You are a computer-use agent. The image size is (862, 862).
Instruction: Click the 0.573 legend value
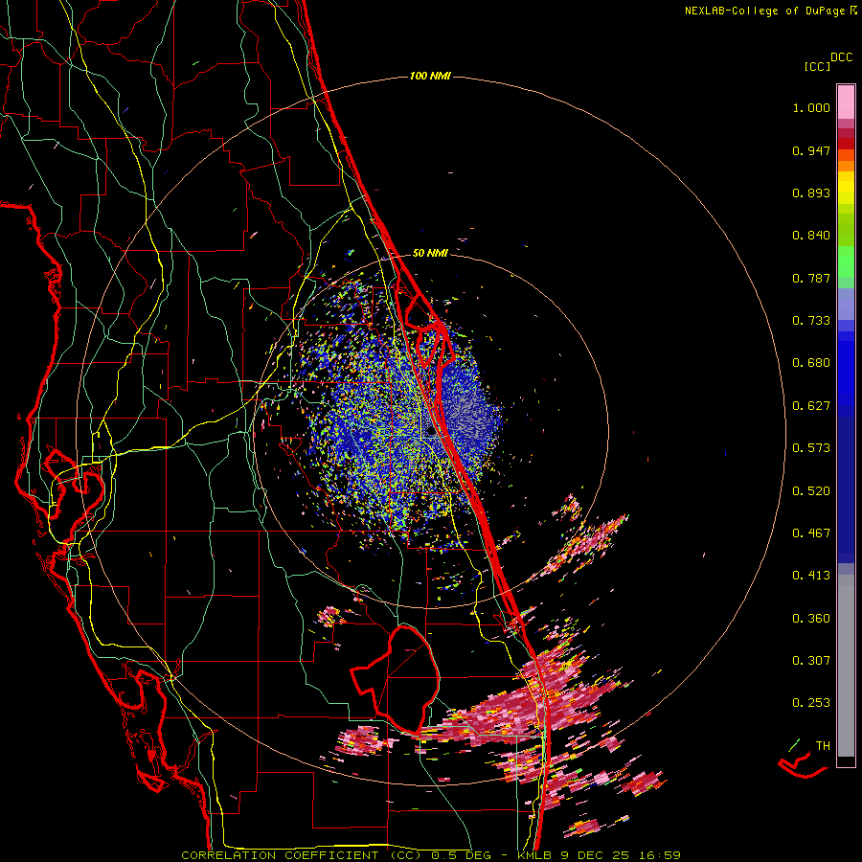point(811,448)
